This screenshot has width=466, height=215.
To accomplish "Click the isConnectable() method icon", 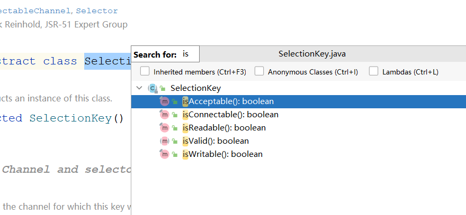I will [x=164, y=115].
